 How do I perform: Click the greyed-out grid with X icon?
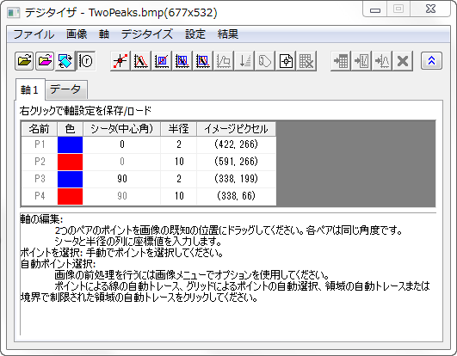[x=306, y=61]
